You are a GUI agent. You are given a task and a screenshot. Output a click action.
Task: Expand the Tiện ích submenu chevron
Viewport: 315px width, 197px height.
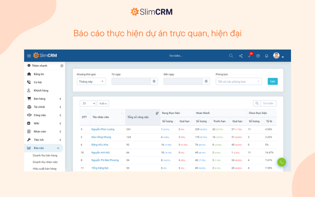(60, 140)
